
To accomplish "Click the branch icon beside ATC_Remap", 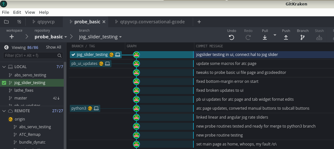I will 15,135.
